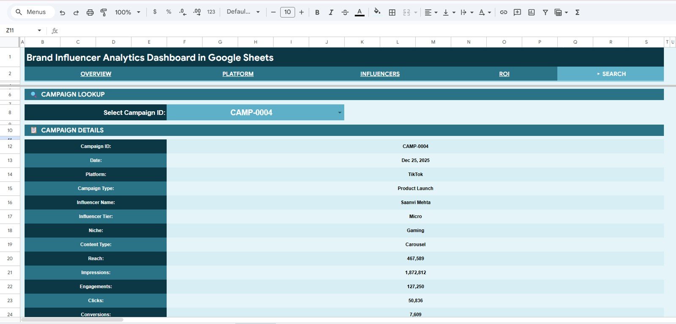Click the Merge cells icon
This screenshot has height=324, width=676.
[x=407, y=13]
